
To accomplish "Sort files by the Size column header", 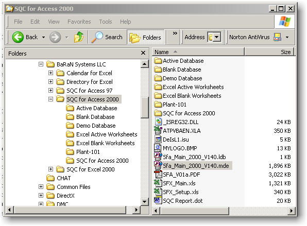I will tap(269, 52).
